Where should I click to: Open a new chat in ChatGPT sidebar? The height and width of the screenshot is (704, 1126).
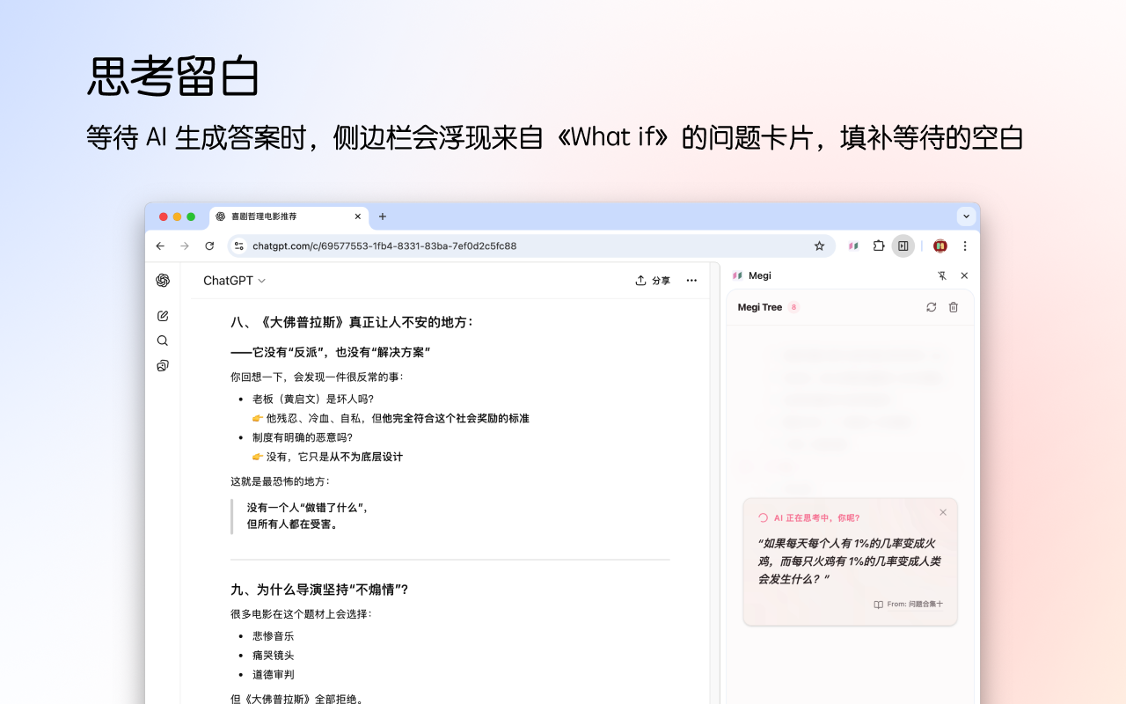(163, 315)
